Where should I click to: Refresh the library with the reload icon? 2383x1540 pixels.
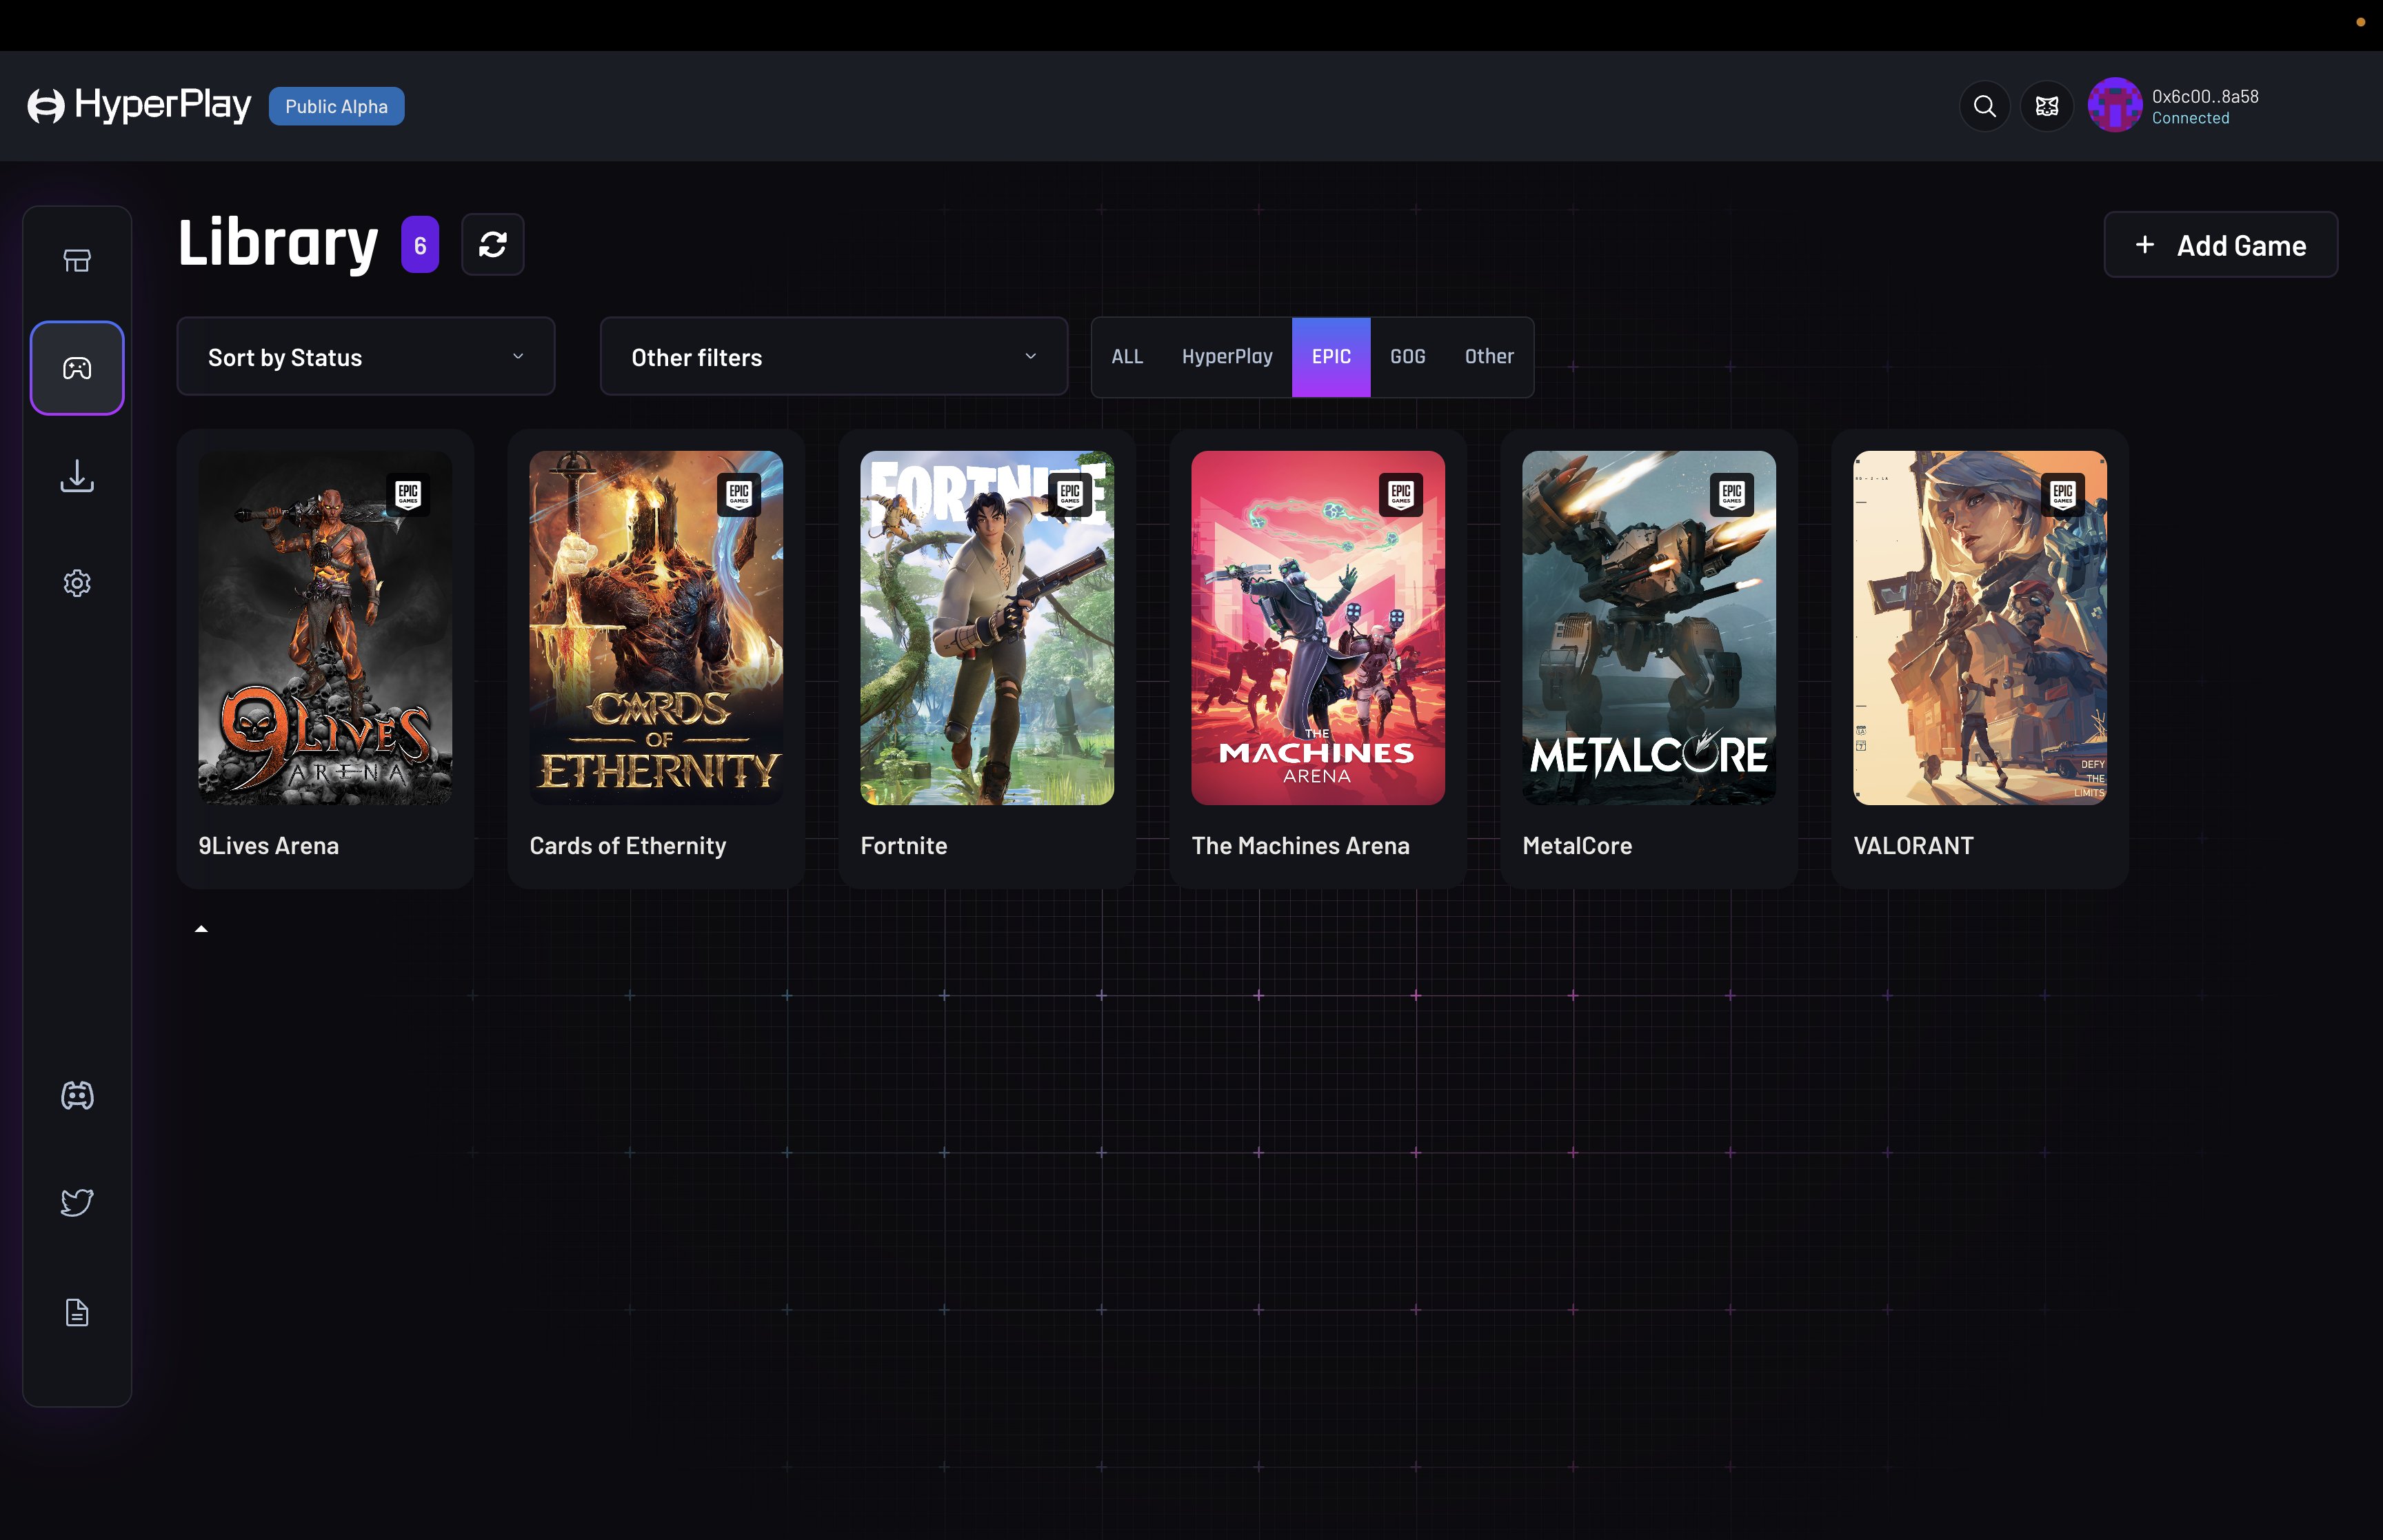(492, 244)
